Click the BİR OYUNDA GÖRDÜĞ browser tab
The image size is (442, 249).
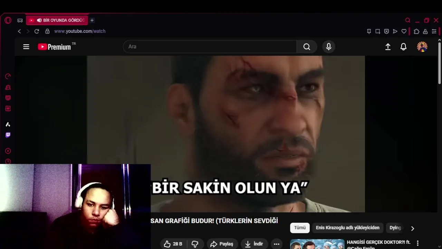coord(57,20)
